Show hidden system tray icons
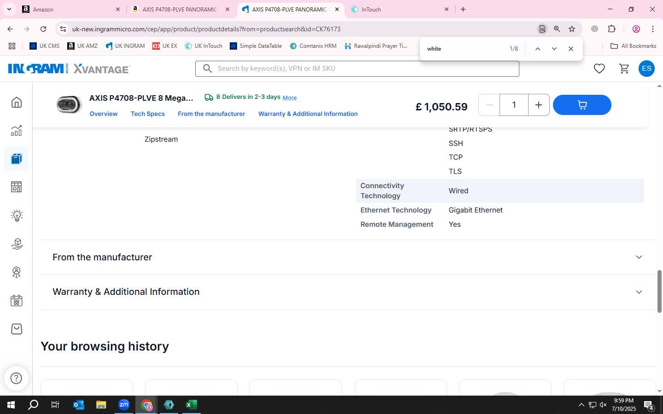This screenshot has height=414, width=663. point(581,405)
